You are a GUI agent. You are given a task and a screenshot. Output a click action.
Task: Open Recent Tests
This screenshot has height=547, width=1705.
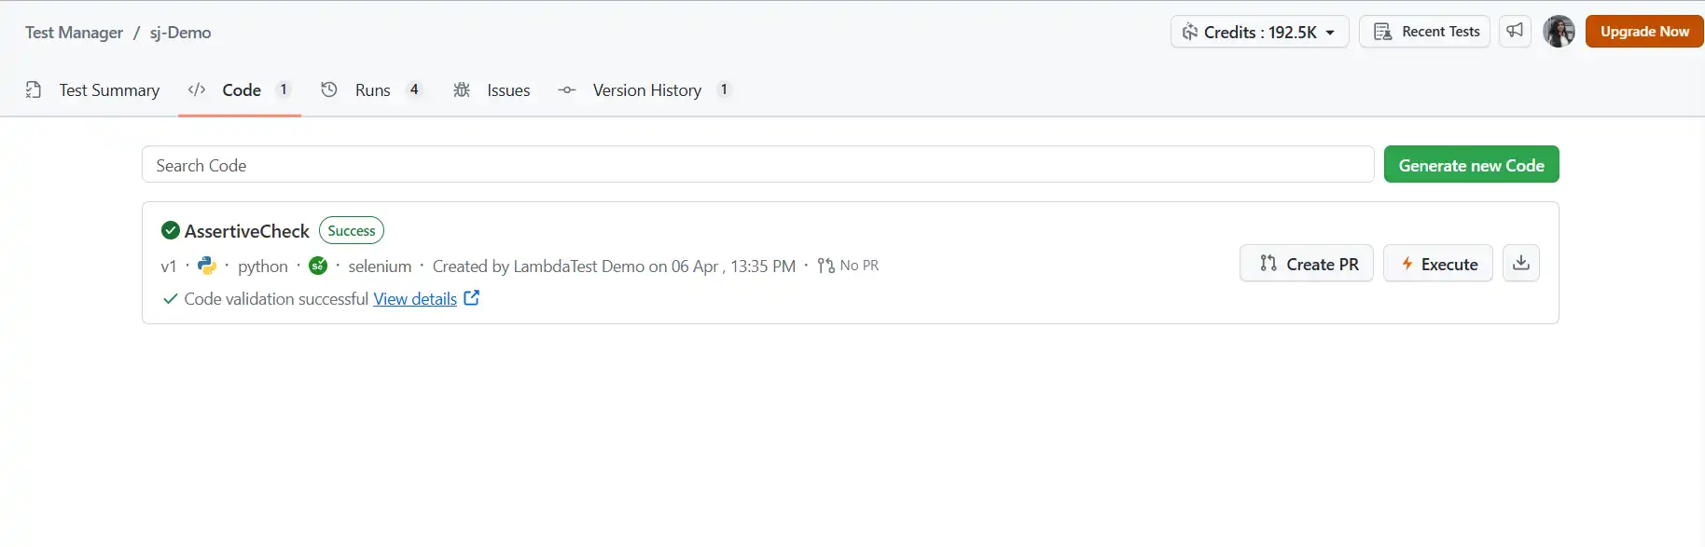[1424, 32]
